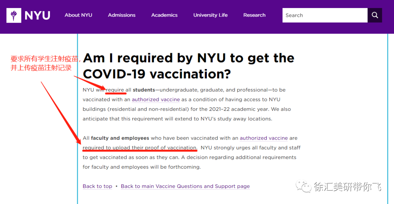
Task: Open authorized vaccine link in faculty paragraph
Action: coord(263,138)
